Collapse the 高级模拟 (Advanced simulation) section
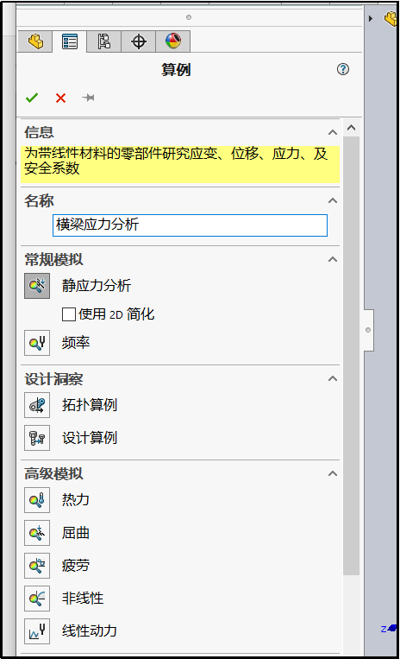This screenshot has height=659, width=400. pyautogui.click(x=333, y=473)
